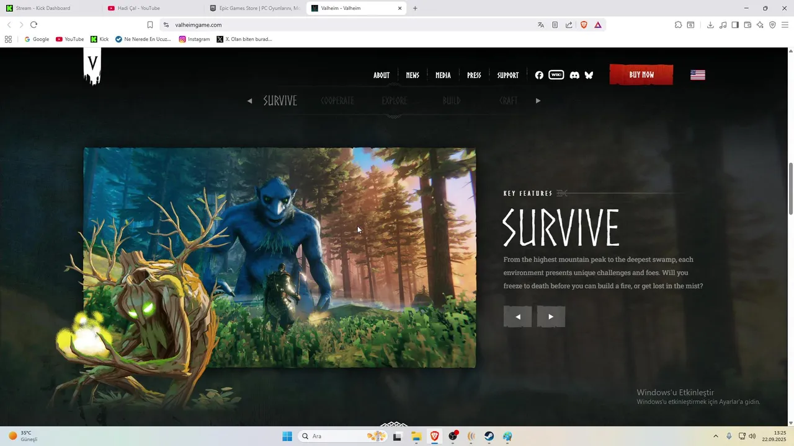This screenshot has height=446, width=794.
Task: Click previous feature button under Survive text
Action: [x=518, y=317]
